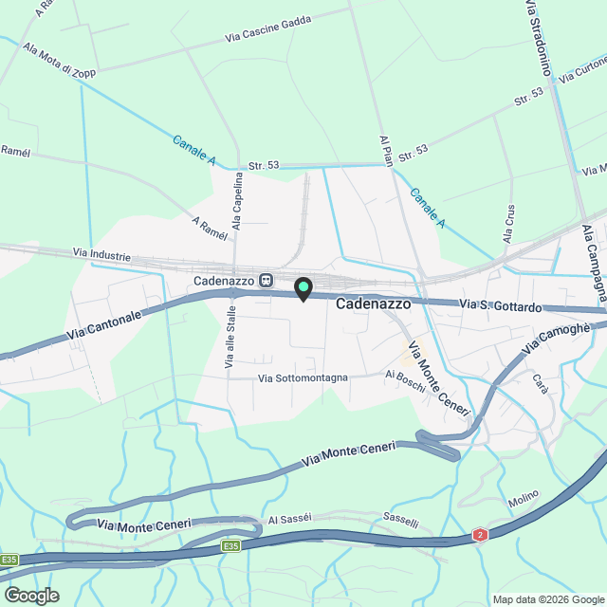The width and height of the screenshot is (607, 607).
Task: Click the Cadenazzo train station icon
Action: point(266,281)
